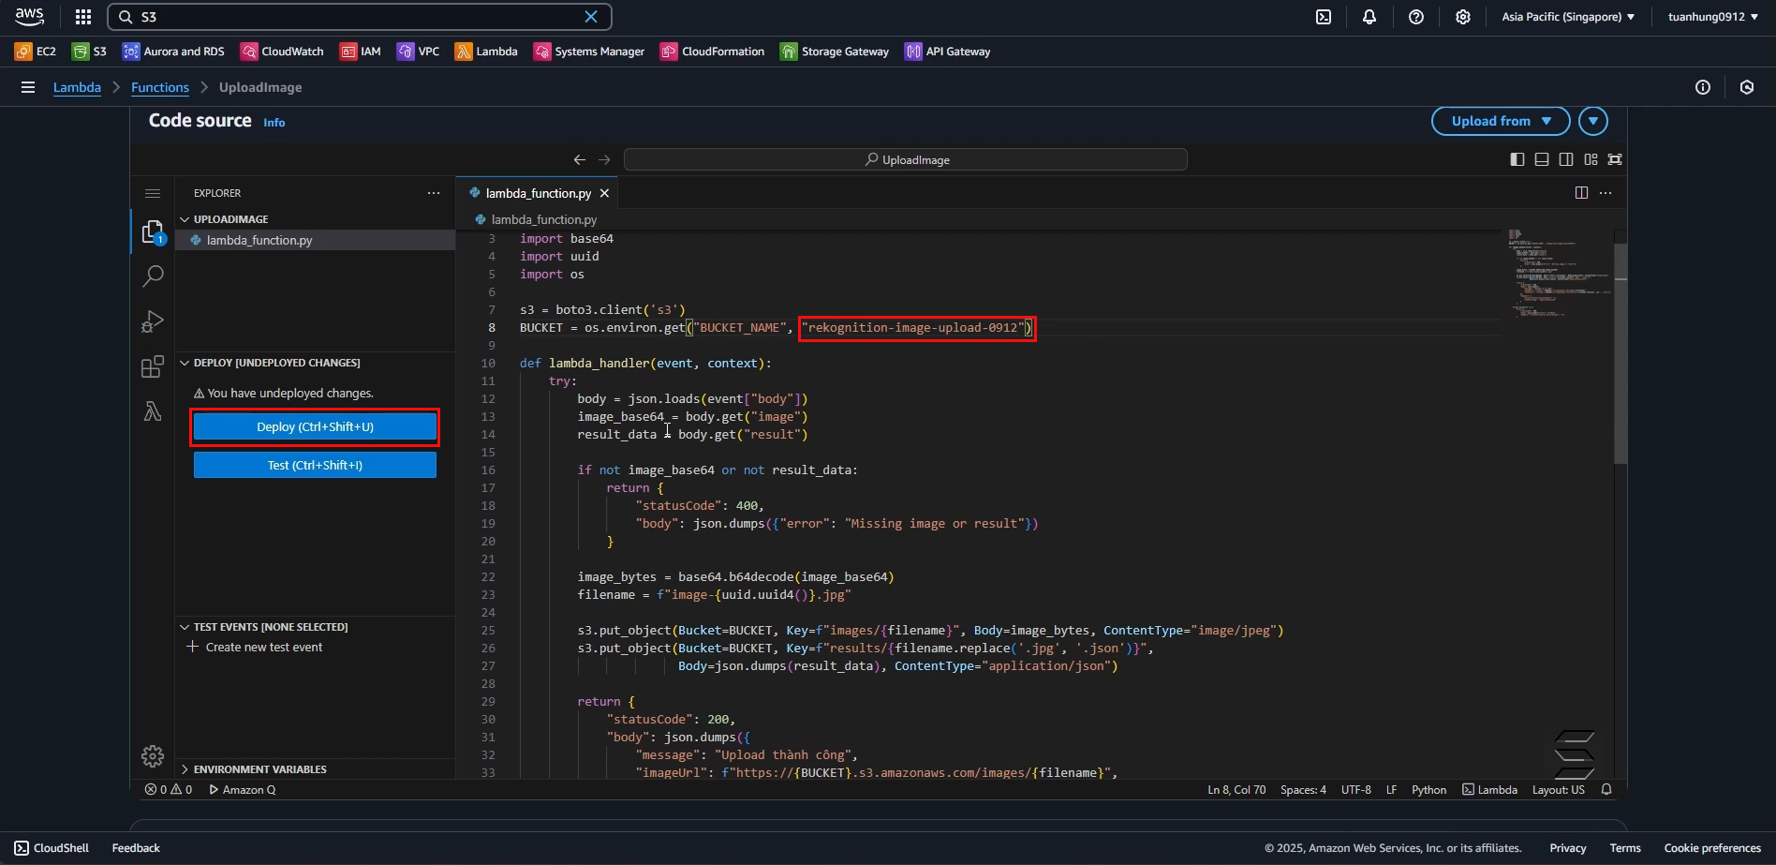The image size is (1776, 865).
Task: Open the Storage Gateway favorite shortcut
Action: click(835, 52)
